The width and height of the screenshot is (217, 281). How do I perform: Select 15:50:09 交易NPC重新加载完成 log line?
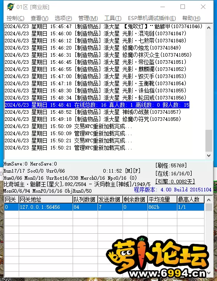tap(68, 126)
